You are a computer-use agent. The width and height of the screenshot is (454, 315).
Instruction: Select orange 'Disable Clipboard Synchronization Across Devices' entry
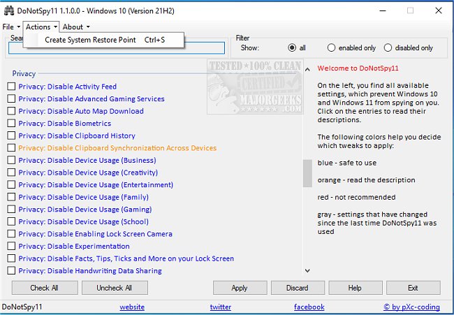click(x=117, y=148)
